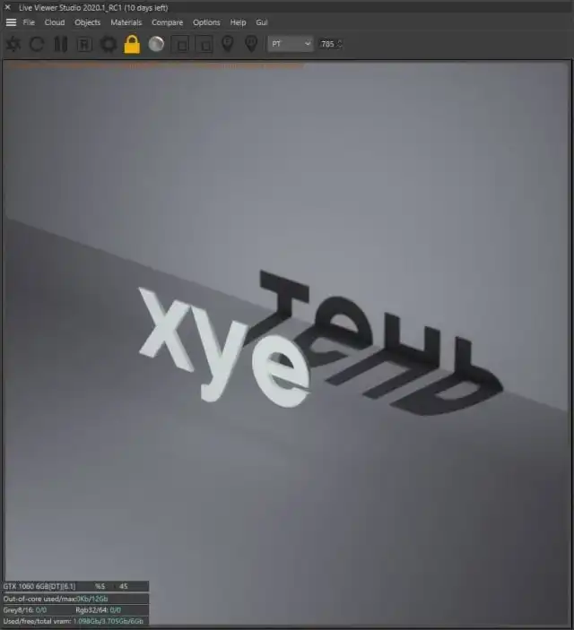This screenshot has height=630, width=574.
Task: Open the Compare menu
Action: 168,22
